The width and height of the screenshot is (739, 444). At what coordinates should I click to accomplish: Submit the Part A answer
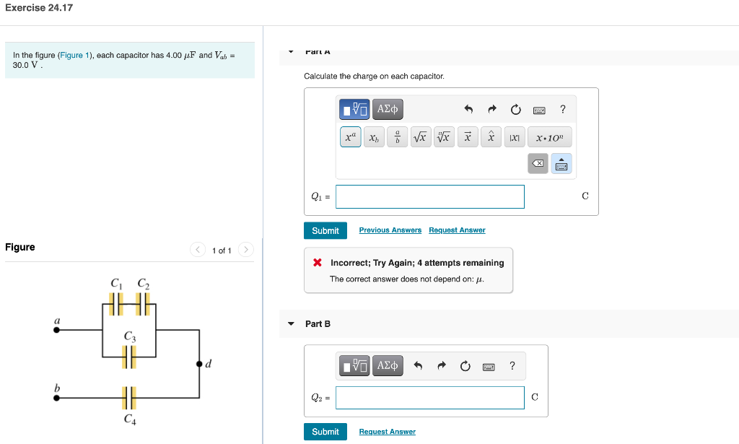coord(325,230)
